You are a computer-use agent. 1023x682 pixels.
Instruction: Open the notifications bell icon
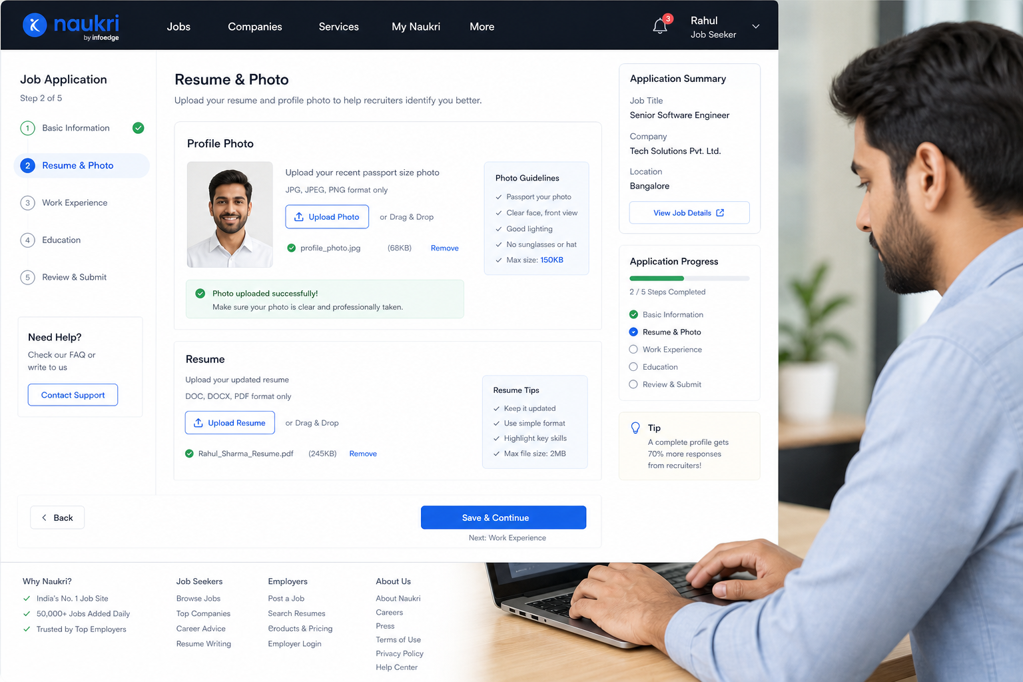coord(660,26)
